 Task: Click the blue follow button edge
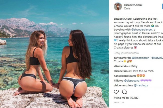[162, 6]
